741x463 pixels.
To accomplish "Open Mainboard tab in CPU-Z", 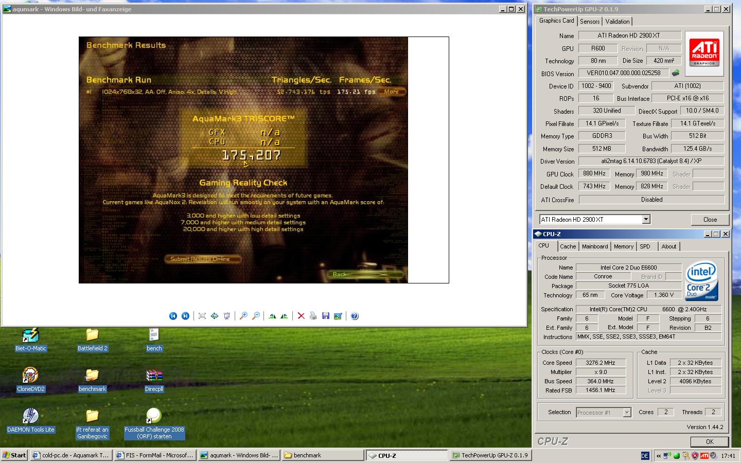I will point(595,246).
